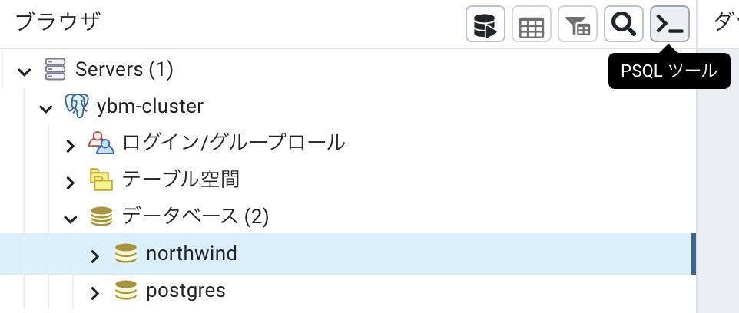This screenshot has width=739, height=313.
Task: Click the Servers stack icon
Action: pos(55,69)
